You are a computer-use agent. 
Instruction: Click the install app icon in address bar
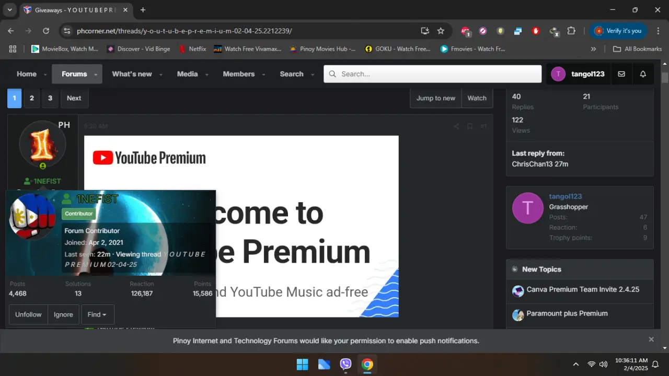pos(425,31)
